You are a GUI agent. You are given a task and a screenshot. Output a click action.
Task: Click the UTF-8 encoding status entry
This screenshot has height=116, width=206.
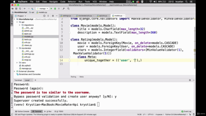point(151,114)
